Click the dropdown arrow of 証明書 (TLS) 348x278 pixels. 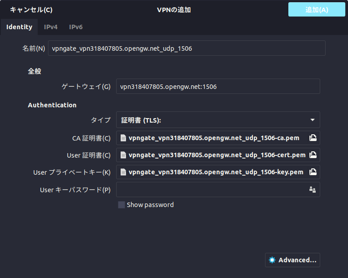coord(313,120)
